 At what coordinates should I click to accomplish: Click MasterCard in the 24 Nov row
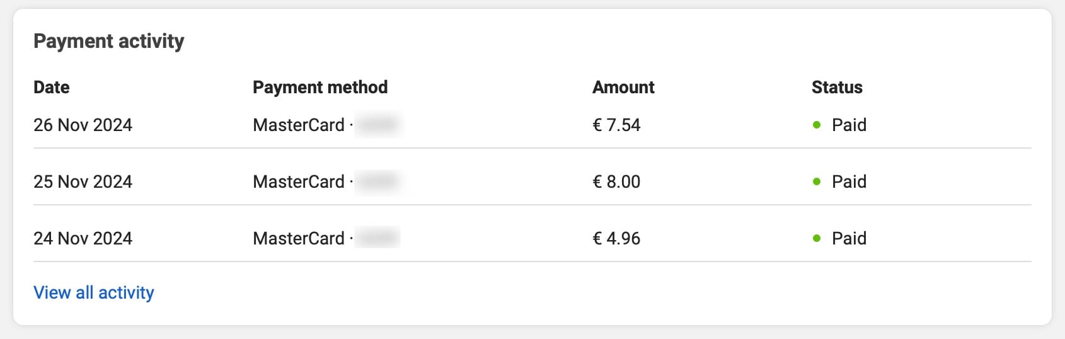pyautogui.click(x=299, y=238)
